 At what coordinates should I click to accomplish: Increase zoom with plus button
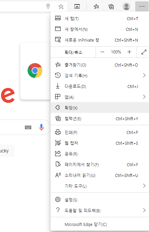[x=129, y=52]
